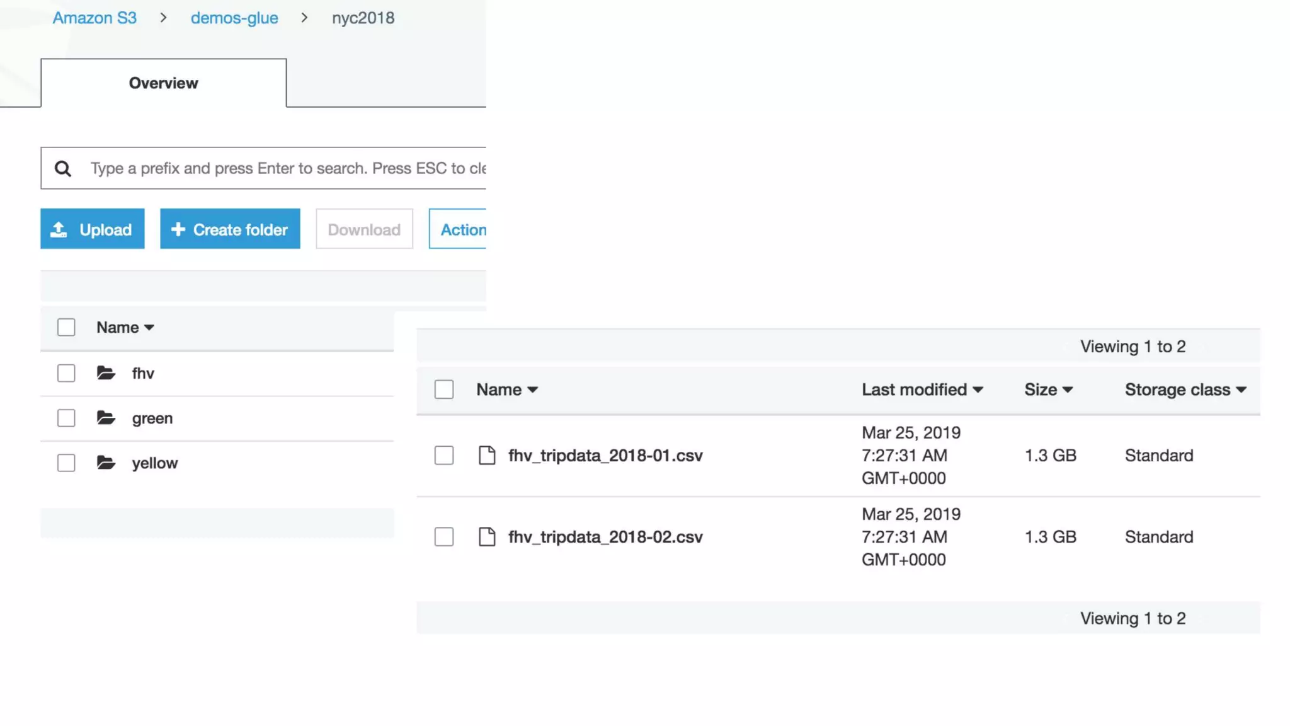Viewport: 1290px width, 726px height.
Task: Click the search magnifier icon
Action: pos(62,168)
